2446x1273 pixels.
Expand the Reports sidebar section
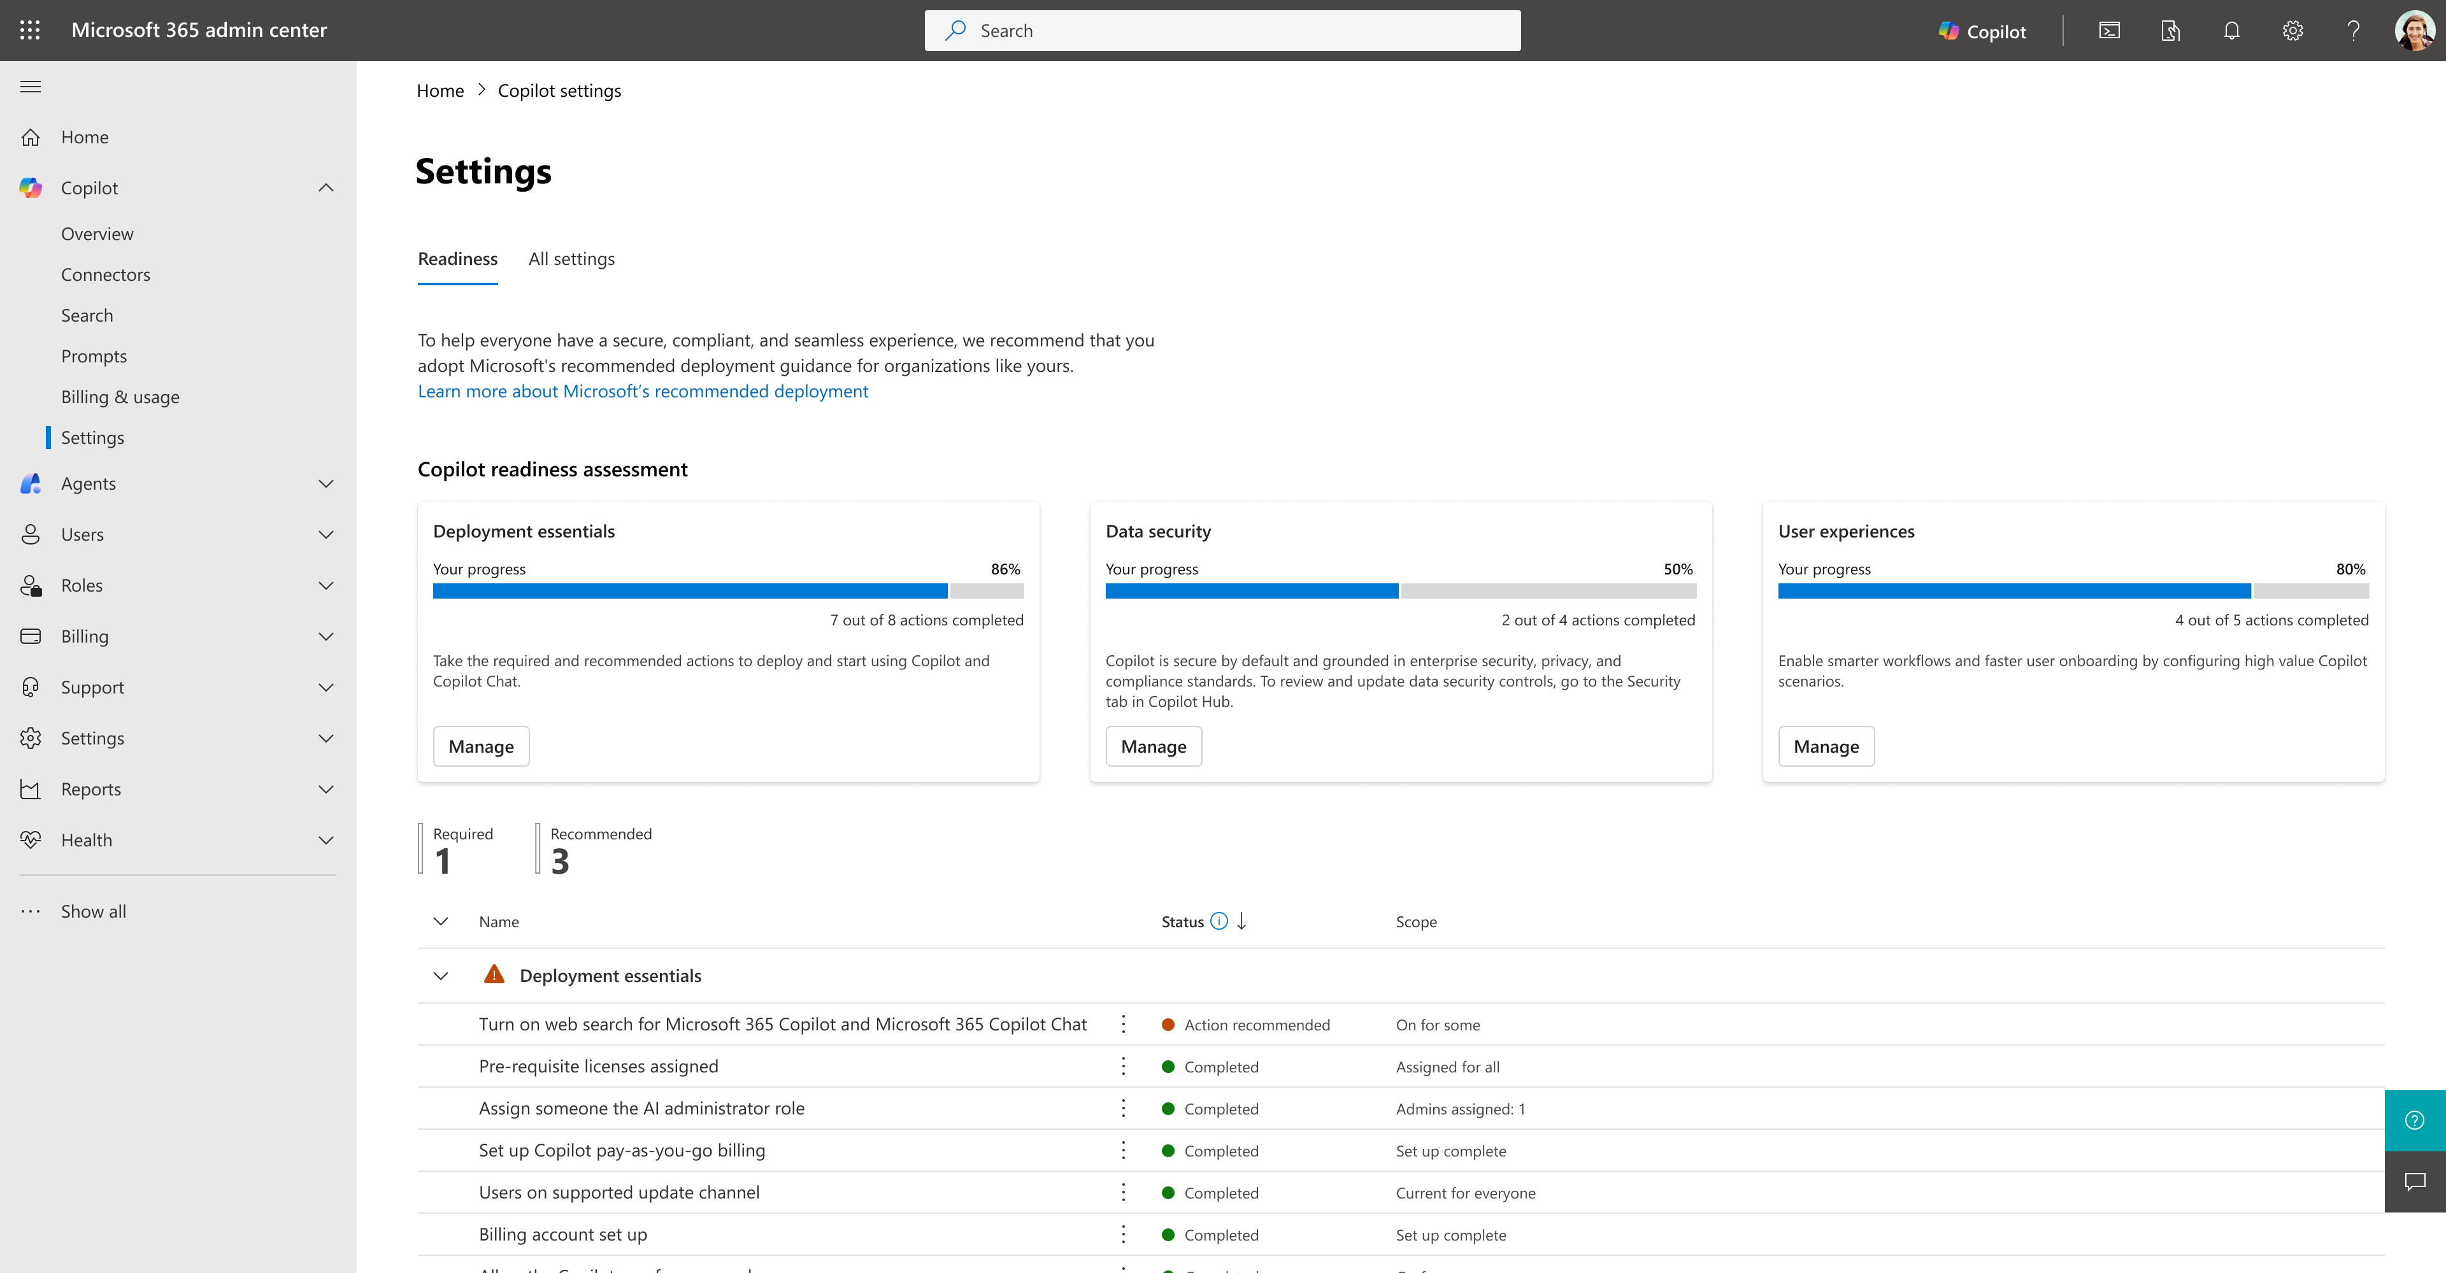coord(325,789)
